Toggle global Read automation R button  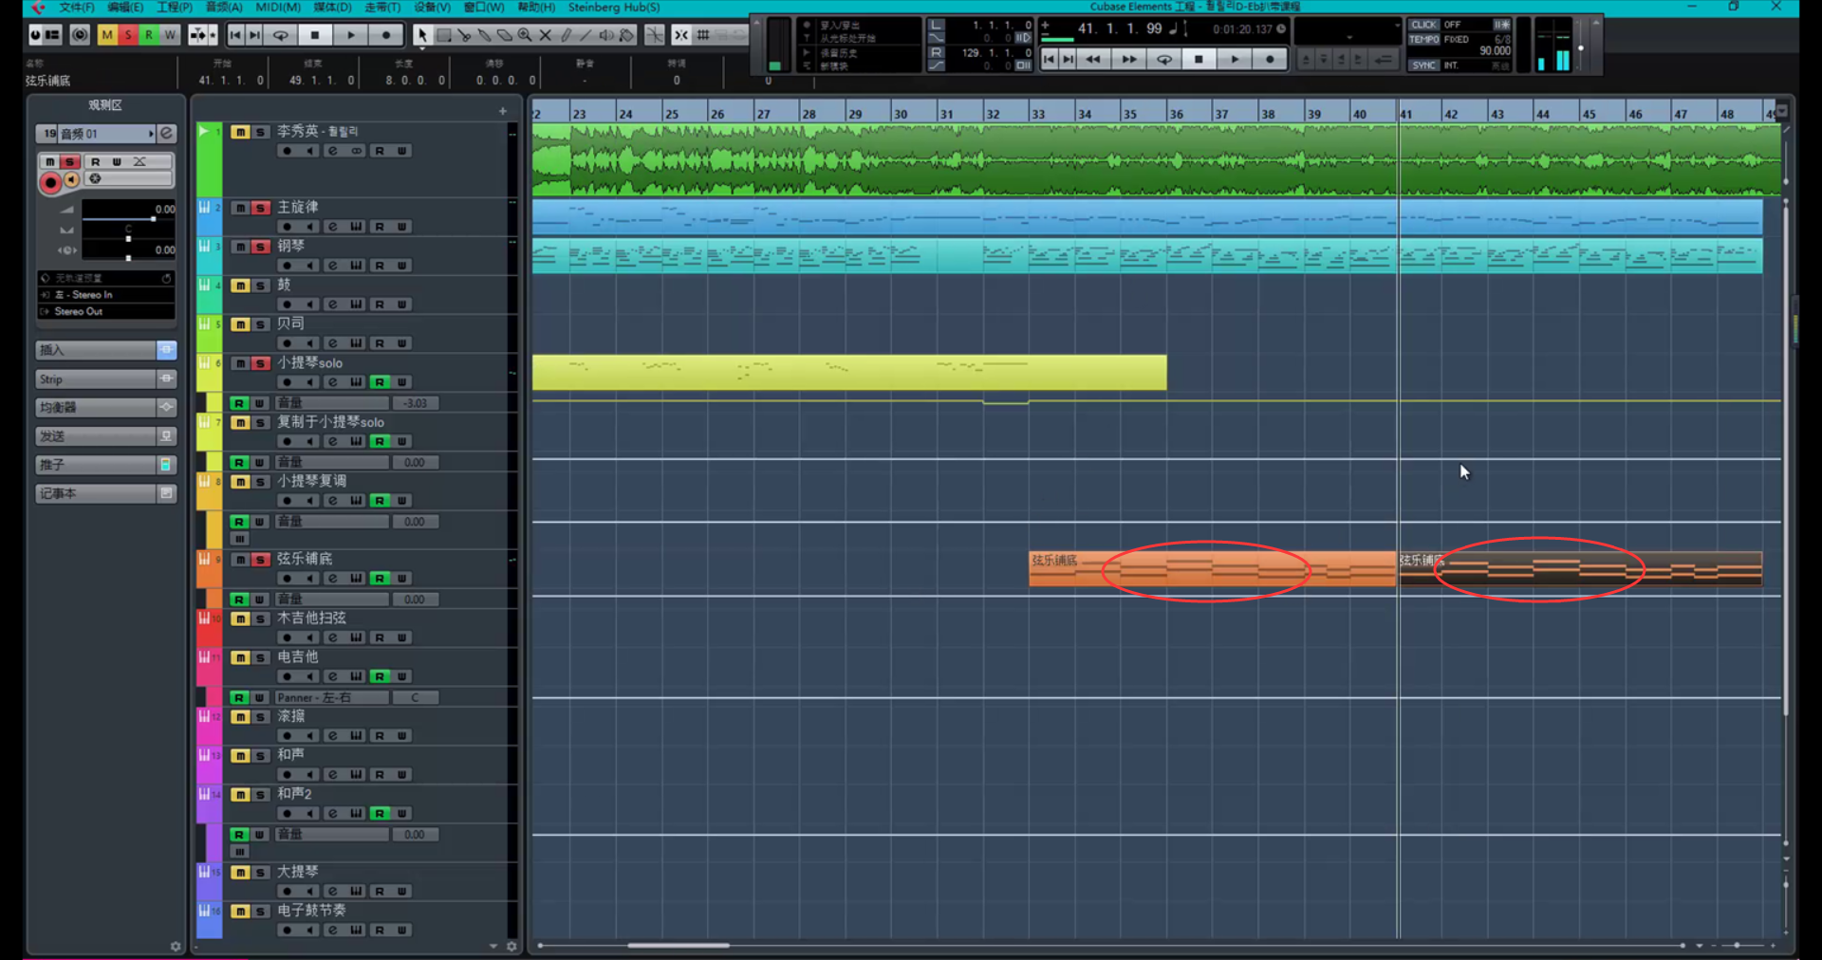pos(149,35)
